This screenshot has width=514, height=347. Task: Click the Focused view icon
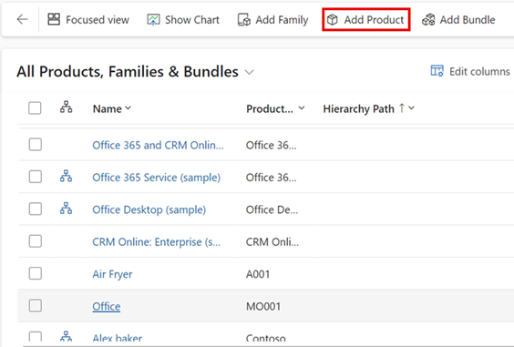pos(54,20)
